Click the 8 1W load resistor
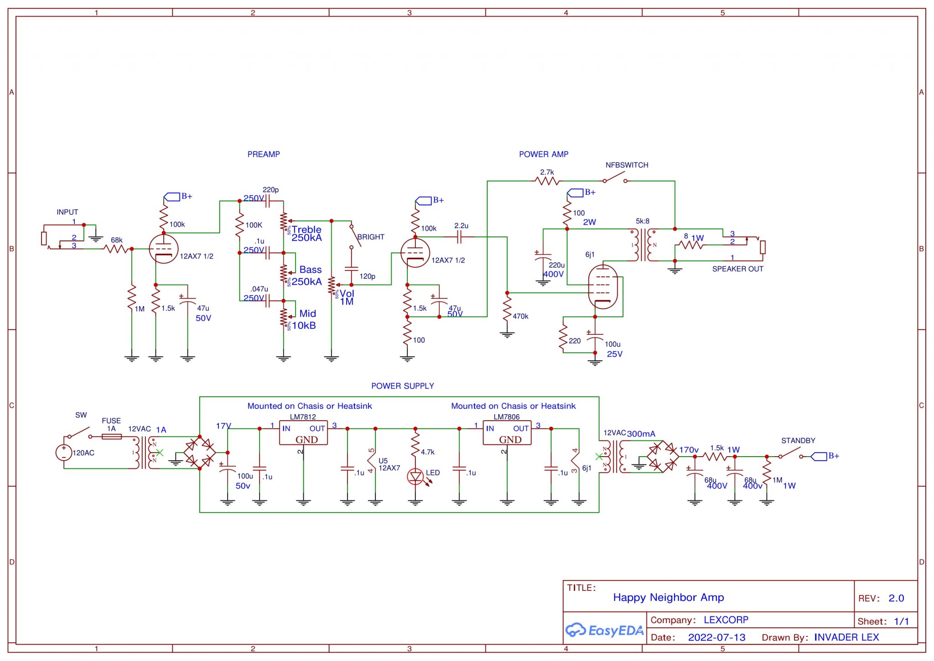 pos(691,245)
